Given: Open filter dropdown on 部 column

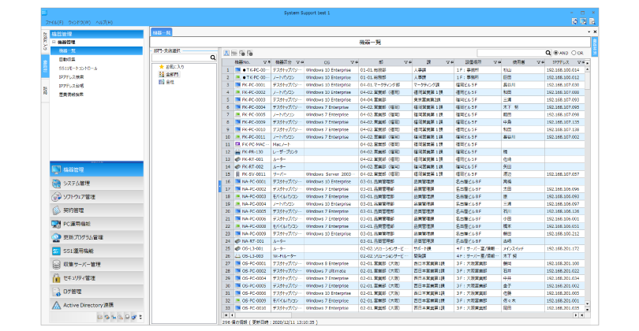Looking at the screenshot, I should click(x=405, y=62).
